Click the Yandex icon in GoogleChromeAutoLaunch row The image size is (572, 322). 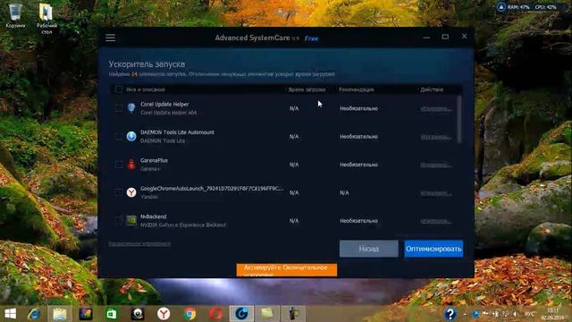pyautogui.click(x=131, y=192)
